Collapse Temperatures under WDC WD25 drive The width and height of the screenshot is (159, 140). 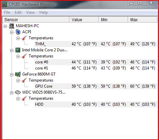pyautogui.click(x=18, y=99)
